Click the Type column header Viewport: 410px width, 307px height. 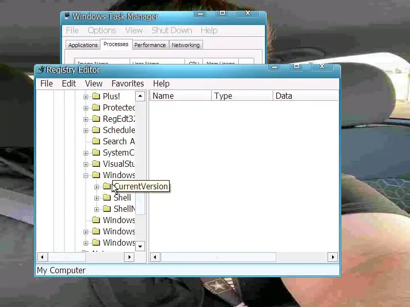(242, 96)
